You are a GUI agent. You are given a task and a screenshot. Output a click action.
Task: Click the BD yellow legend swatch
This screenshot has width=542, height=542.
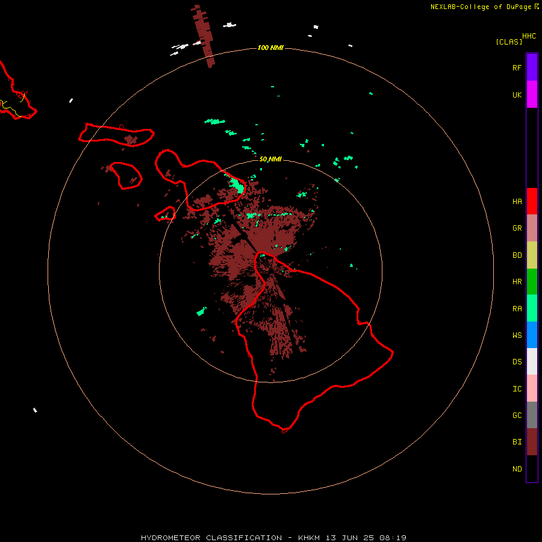(x=532, y=255)
